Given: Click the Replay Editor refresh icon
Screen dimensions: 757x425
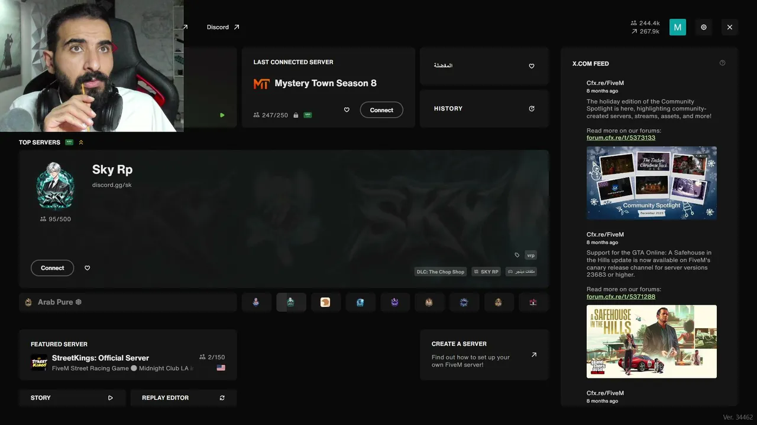Looking at the screenshot, I should click(222, 398).
